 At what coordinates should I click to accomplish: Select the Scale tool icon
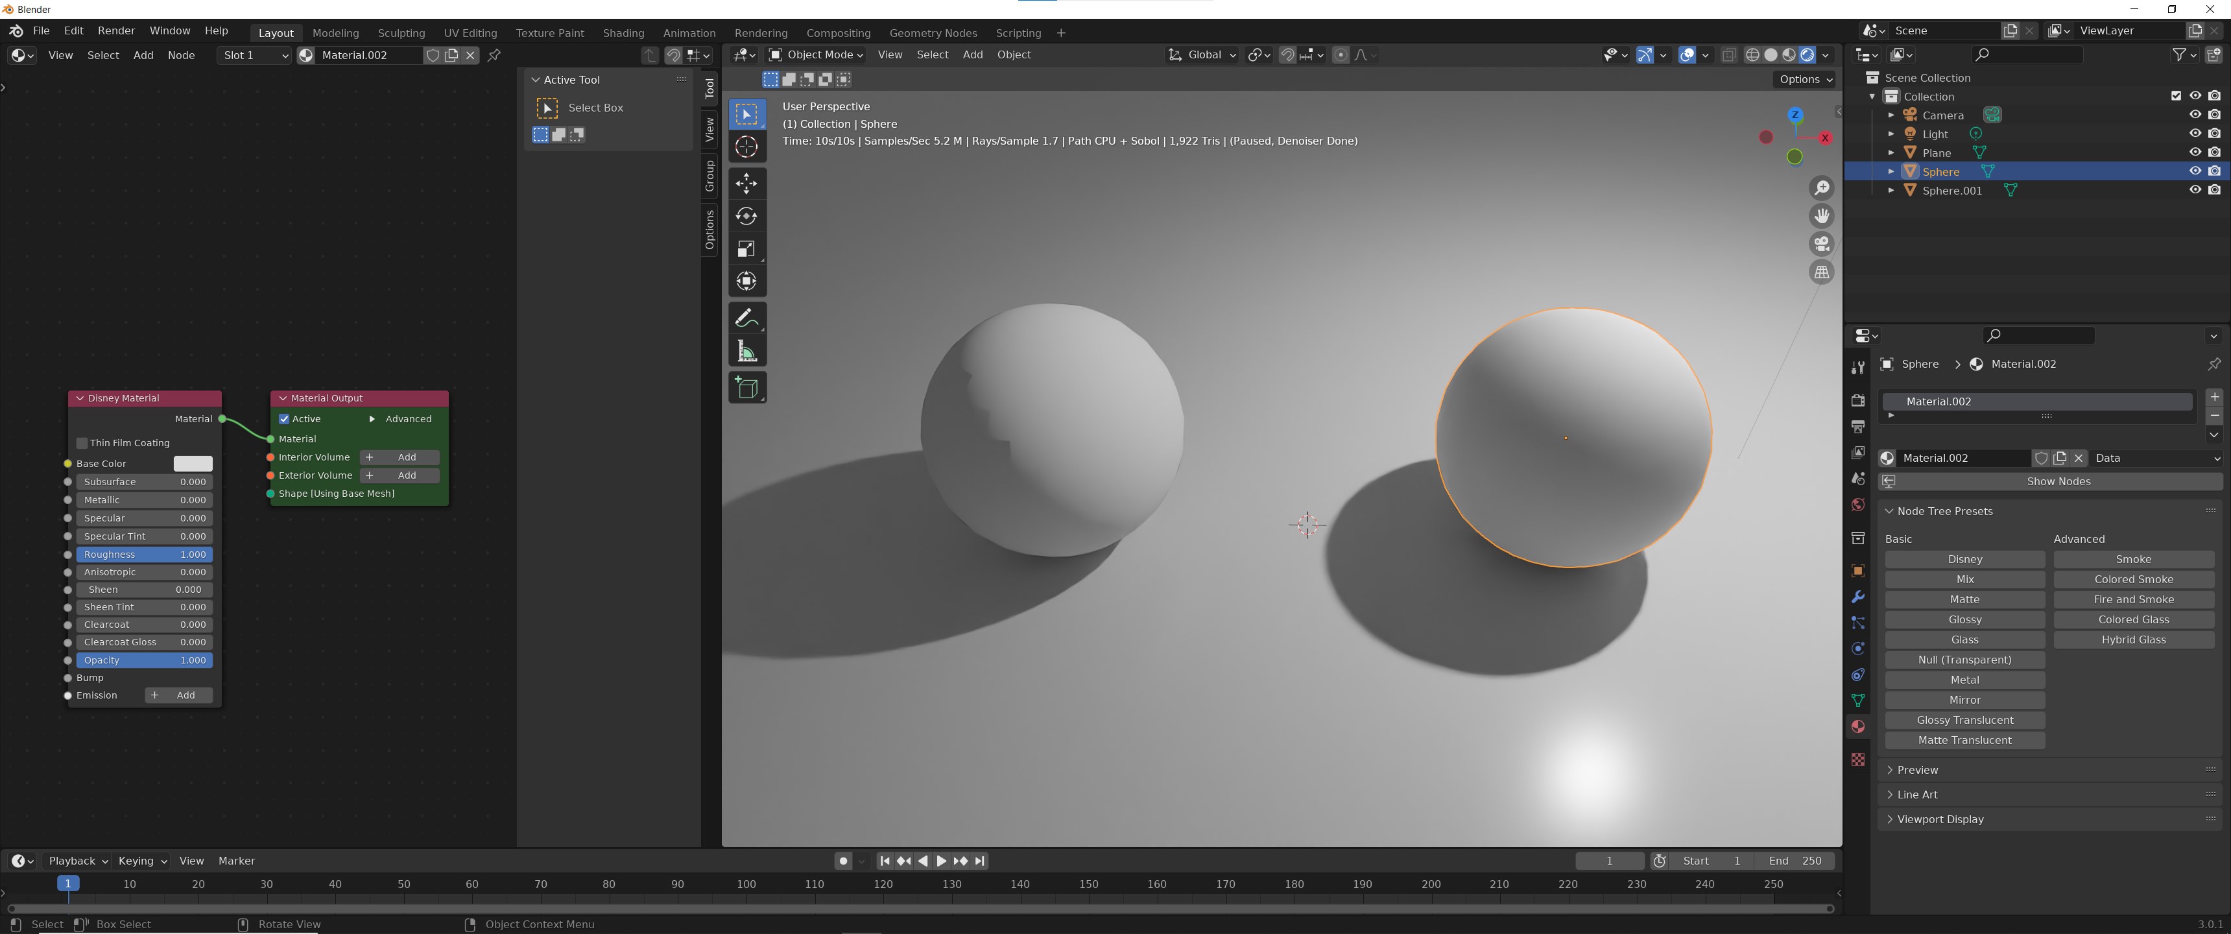click(x=746, y=248)
